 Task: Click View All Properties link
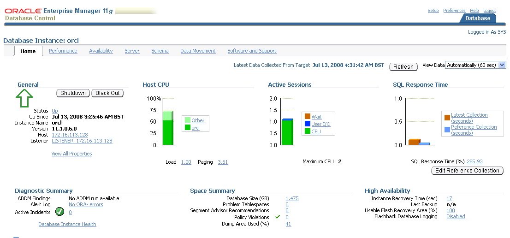pyautogui.click(x=71, y=154)
